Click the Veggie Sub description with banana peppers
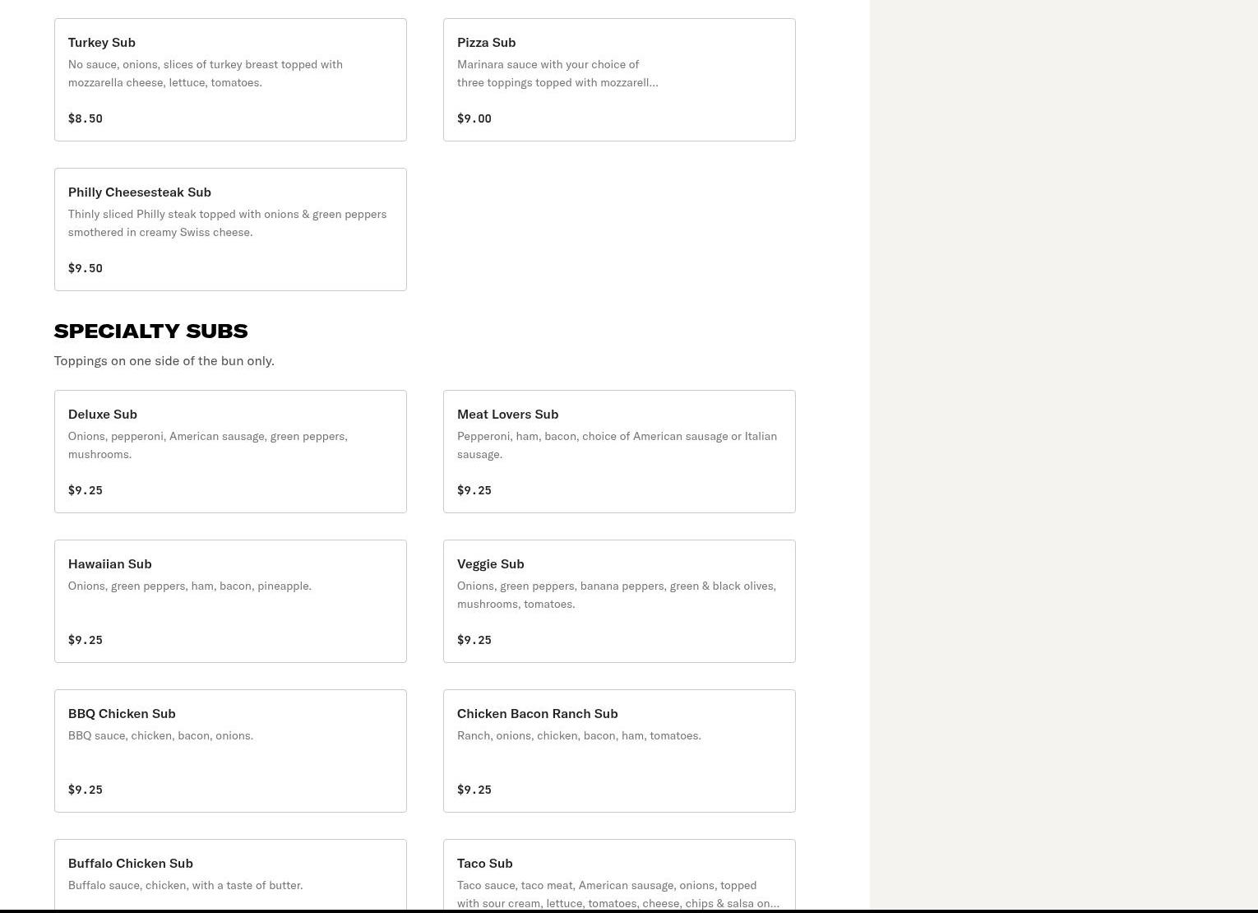Image resolution: width=1258 pixels, height=913 pixels. click(x=617, y=595)
